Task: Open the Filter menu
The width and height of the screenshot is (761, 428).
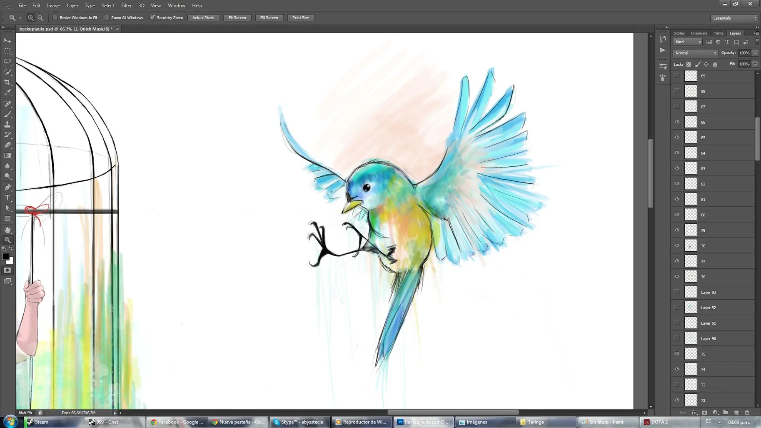Action: click(126, 5)
